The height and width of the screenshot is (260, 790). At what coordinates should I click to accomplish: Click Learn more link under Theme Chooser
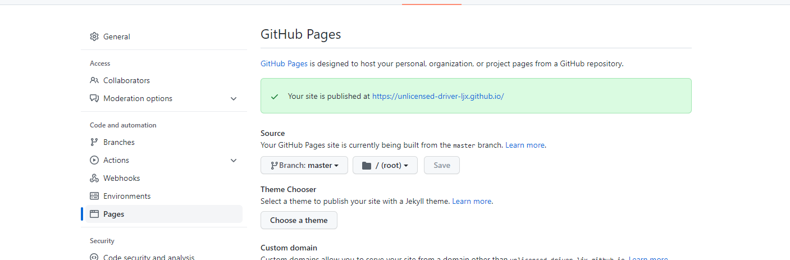point(472,201)
